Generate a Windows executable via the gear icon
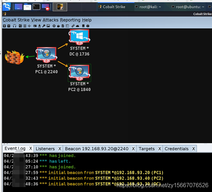Viewport: 212px width, 192px height. tap(54, 26)
